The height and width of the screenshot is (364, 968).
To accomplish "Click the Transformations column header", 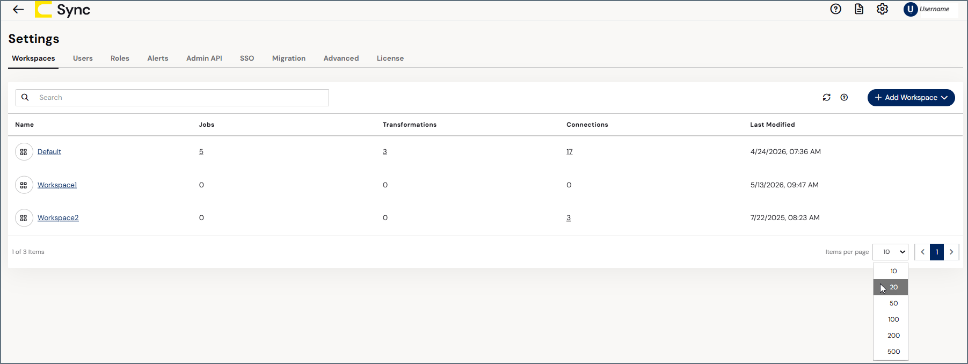I will pos(410,125).
